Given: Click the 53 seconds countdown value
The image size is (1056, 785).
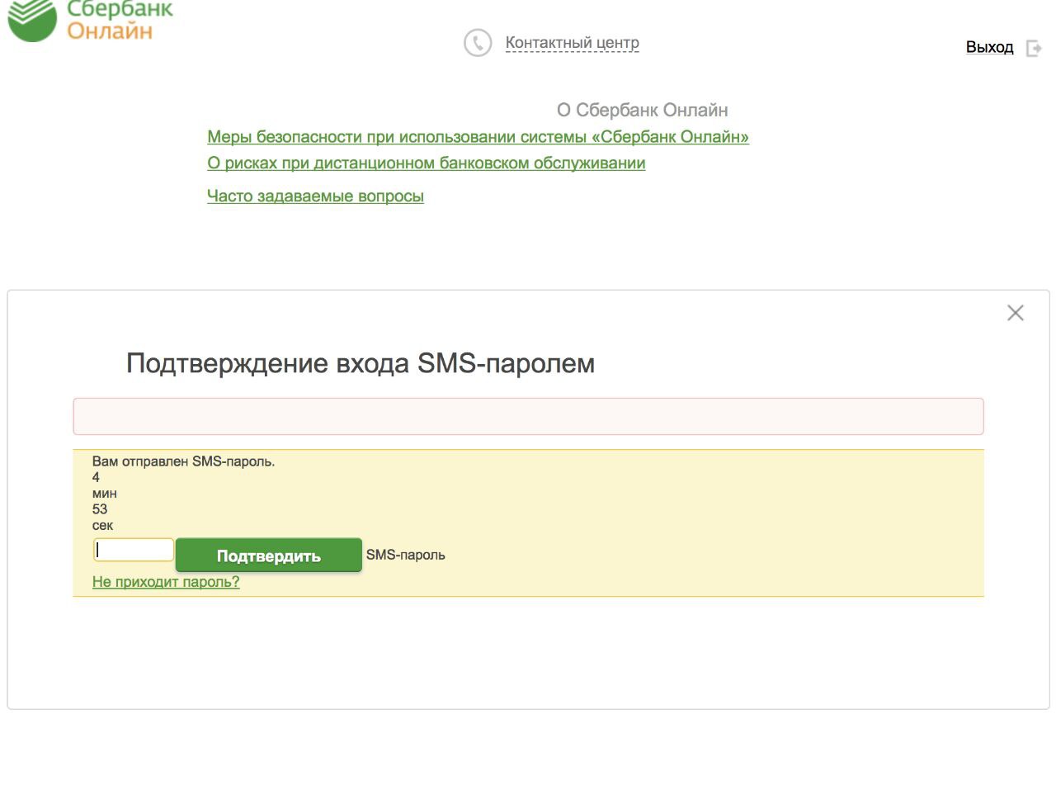Looking at the screenshot, I should (x=100, y=509).
